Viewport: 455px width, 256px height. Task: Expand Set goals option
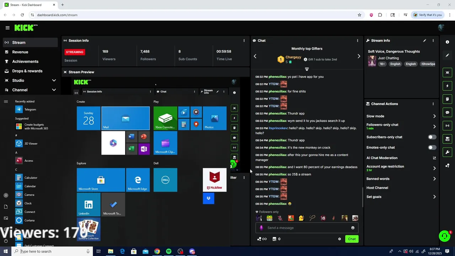pos(434,197)
